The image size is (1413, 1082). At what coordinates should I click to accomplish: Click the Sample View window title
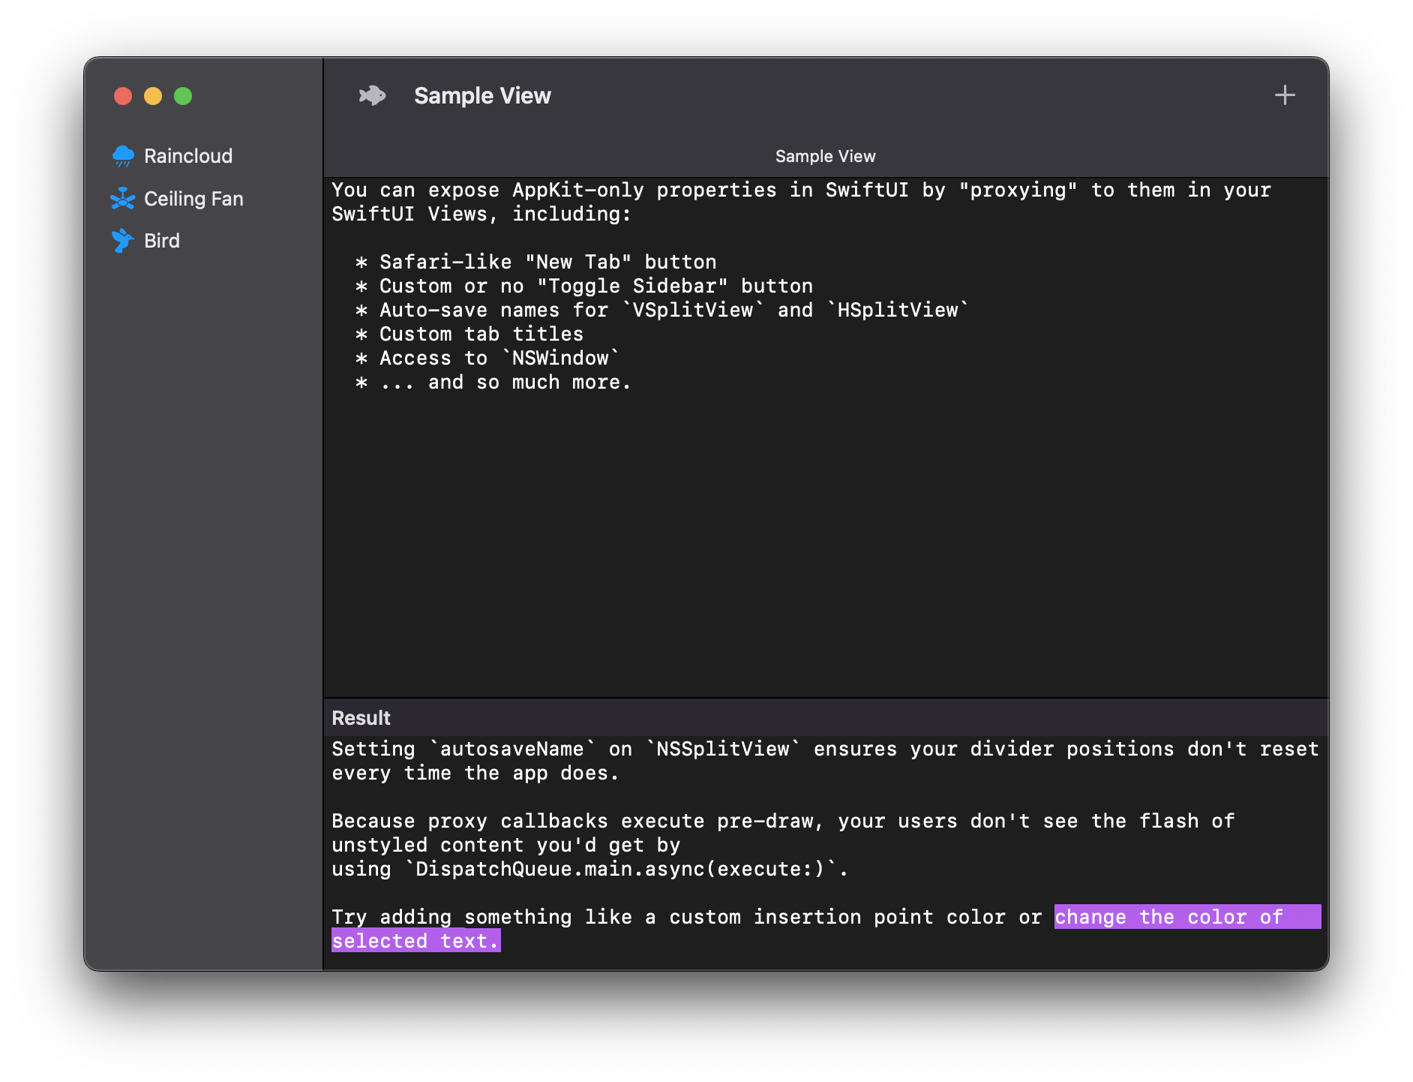coord(482,96)
